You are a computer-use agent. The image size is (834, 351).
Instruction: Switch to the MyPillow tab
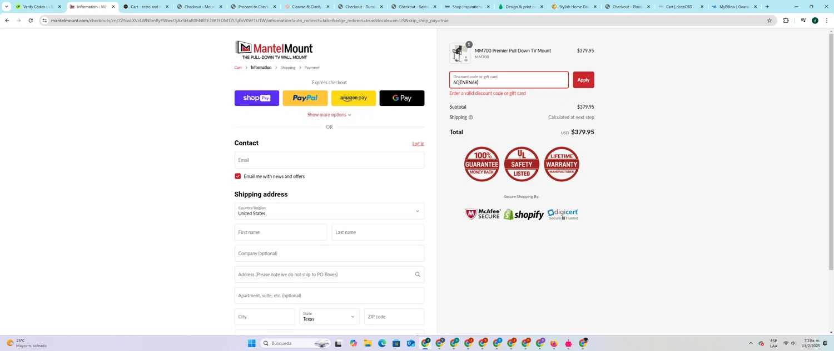point(734,7)
